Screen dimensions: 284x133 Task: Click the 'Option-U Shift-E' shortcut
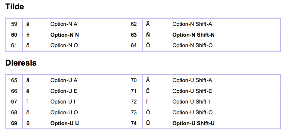[x=192, y=91]
